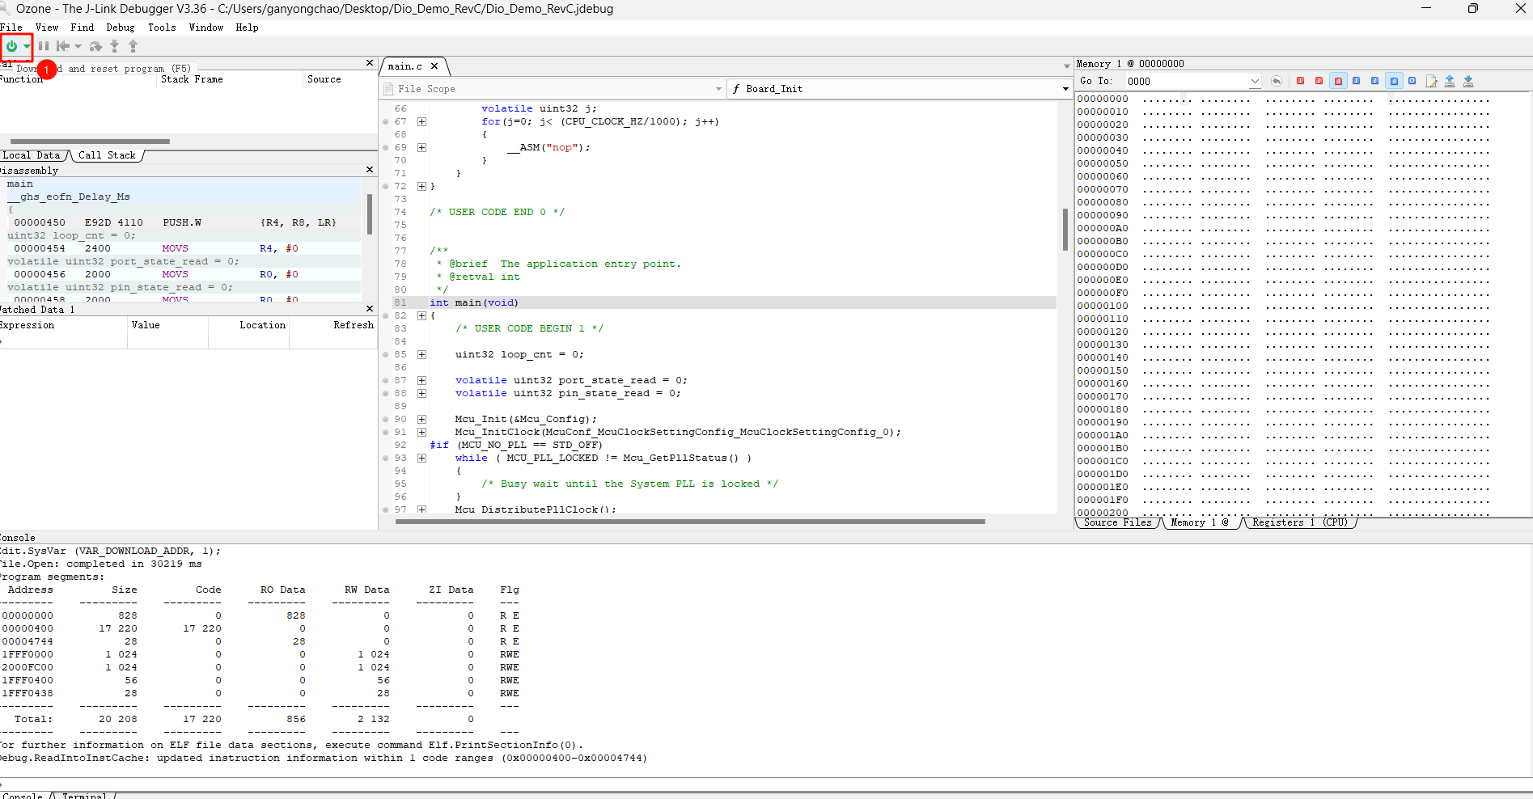Click the Location column header
Viewport: 1533px width, 799px height.
tap(262, 325)
